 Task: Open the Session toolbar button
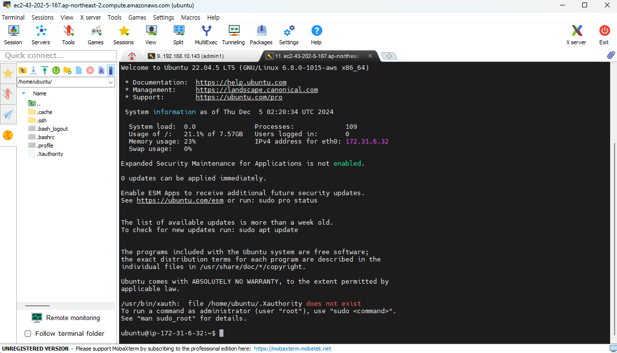click(x=13, y=35)
